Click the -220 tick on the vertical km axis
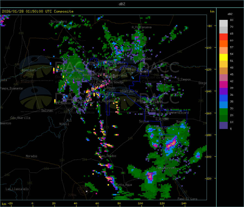Screen dimensions: 244x207 (x=208, y=179)
